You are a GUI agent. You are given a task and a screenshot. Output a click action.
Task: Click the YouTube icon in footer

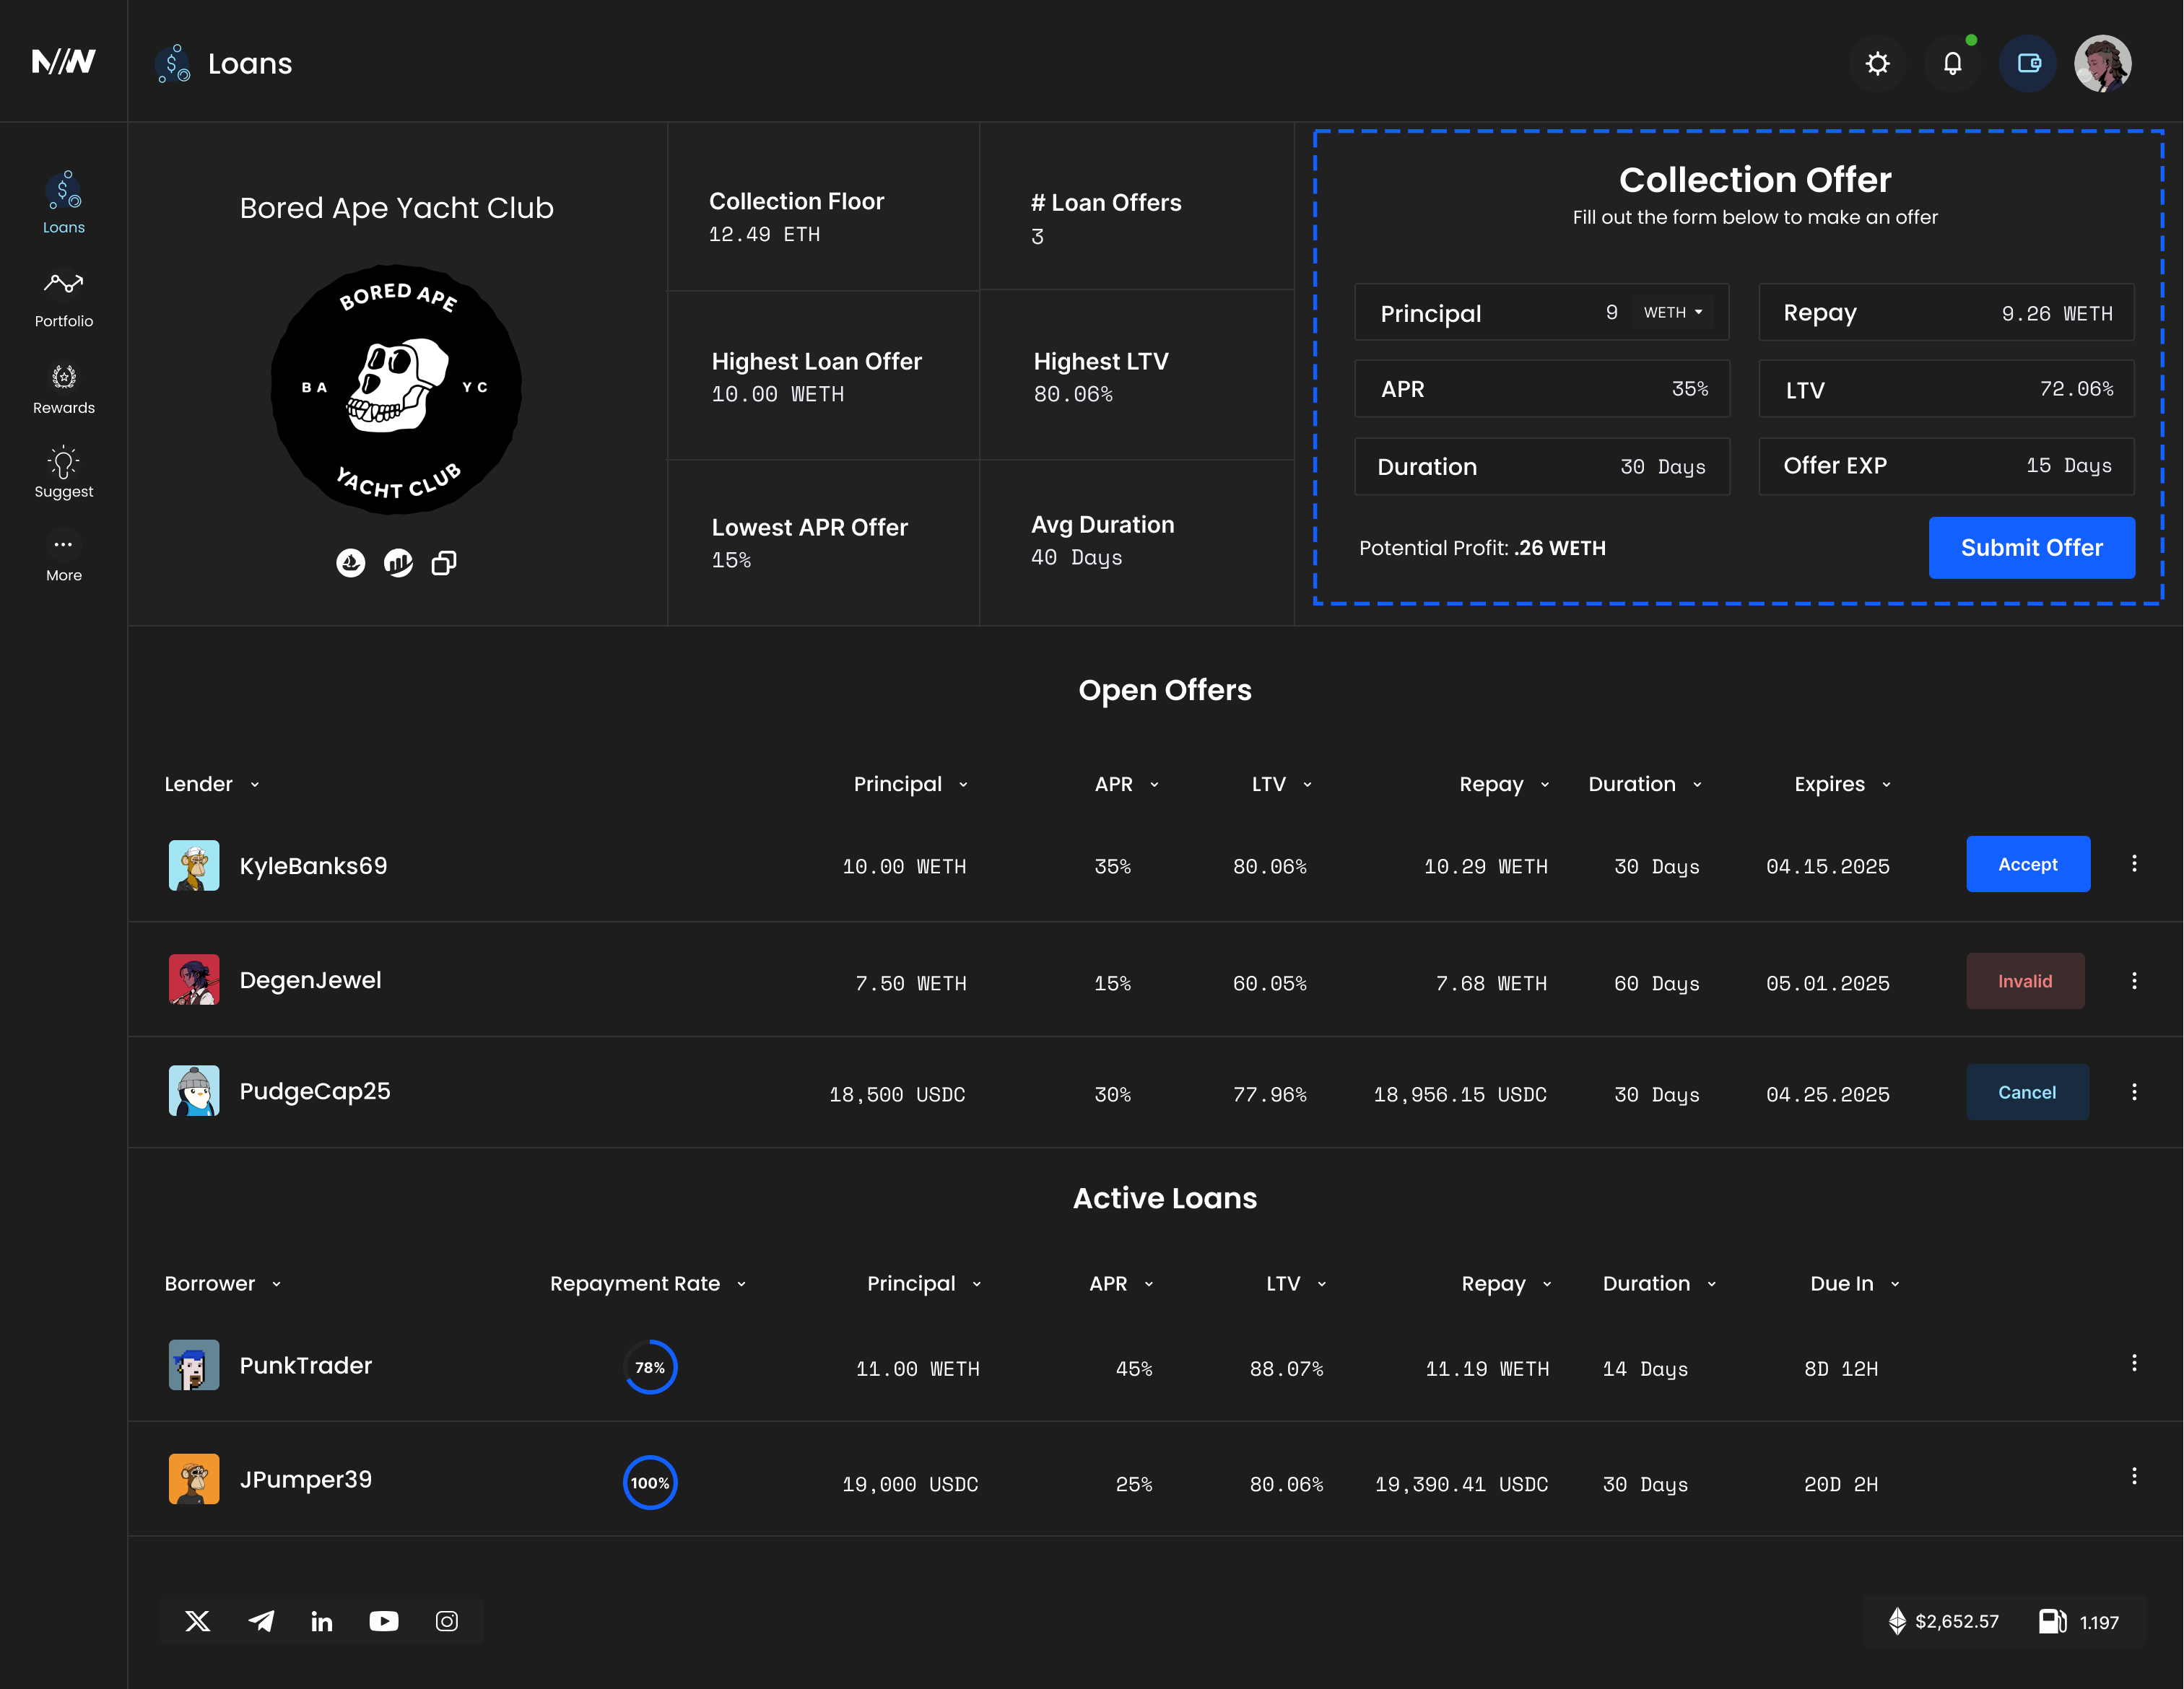click(x=383, y=1621)
